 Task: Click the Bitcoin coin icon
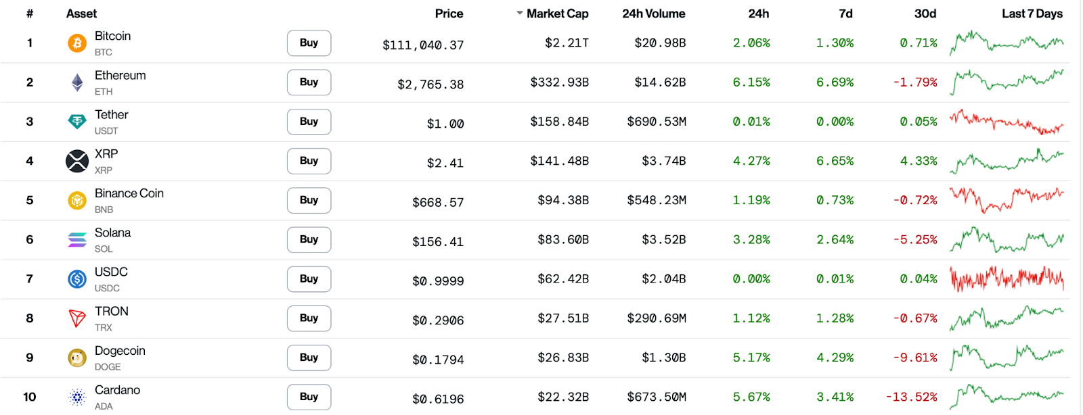[77, 43]
